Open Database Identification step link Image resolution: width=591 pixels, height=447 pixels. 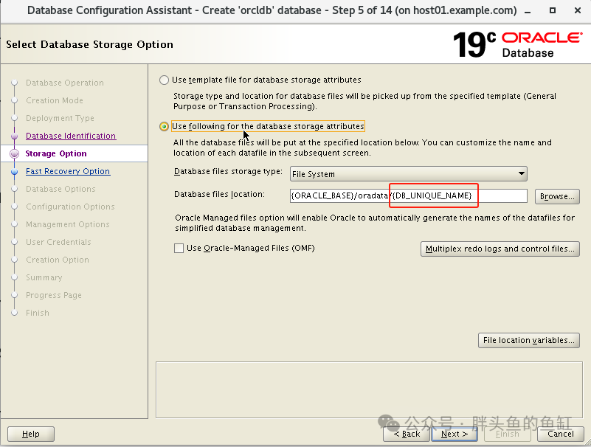(71, 136)
